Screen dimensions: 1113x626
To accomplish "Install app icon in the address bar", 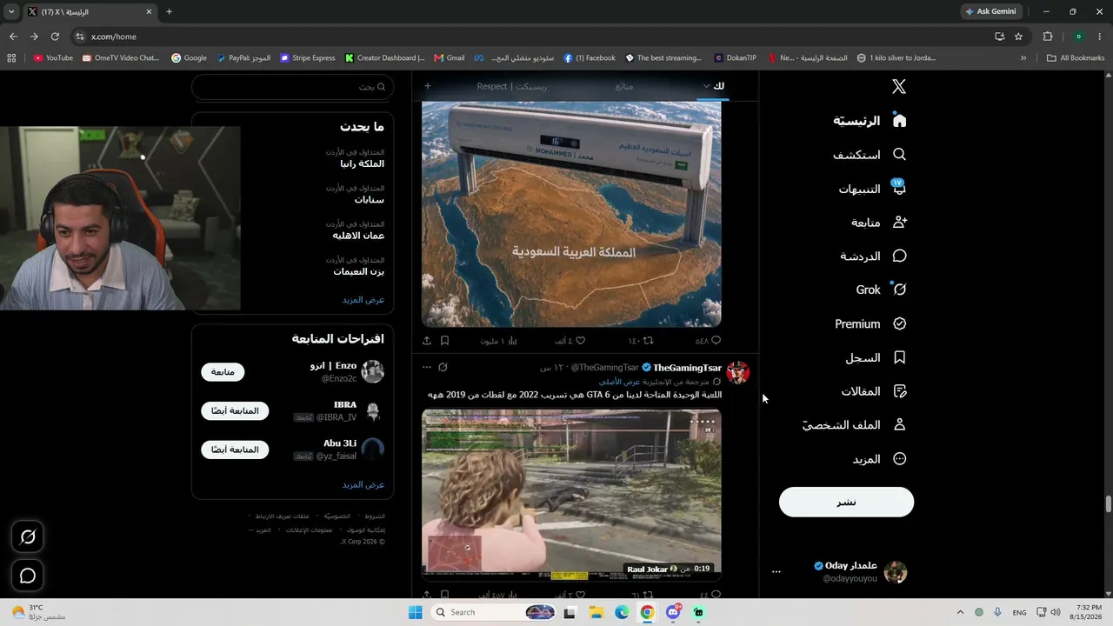I will (x=999, y=37).
